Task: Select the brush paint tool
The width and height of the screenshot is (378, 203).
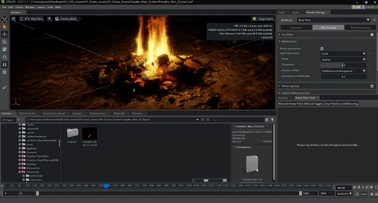Action: coord(5,87)
